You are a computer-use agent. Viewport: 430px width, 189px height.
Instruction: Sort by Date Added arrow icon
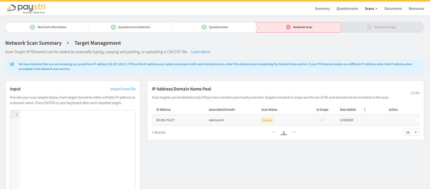click(x=365, y=110)
